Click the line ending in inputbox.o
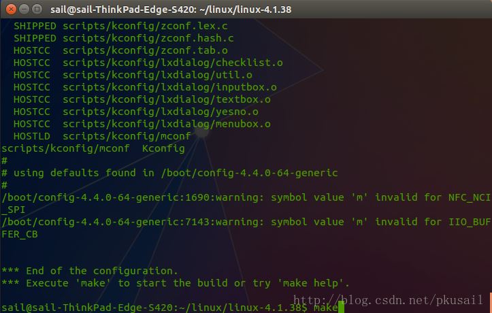Image resolution: width=492 pixels, height=313 pixels. 145,87
